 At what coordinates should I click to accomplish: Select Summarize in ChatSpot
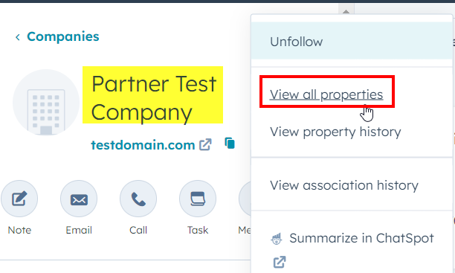tap(361, 238)
